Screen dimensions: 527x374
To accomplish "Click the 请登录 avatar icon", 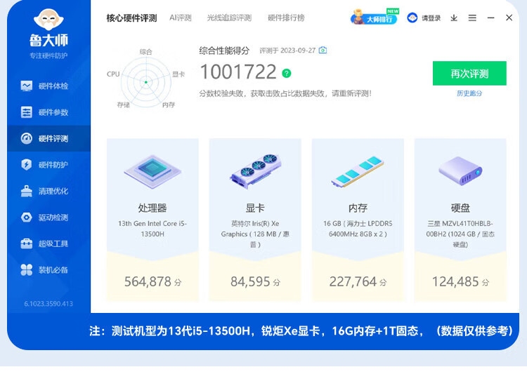I will (412, 18).
